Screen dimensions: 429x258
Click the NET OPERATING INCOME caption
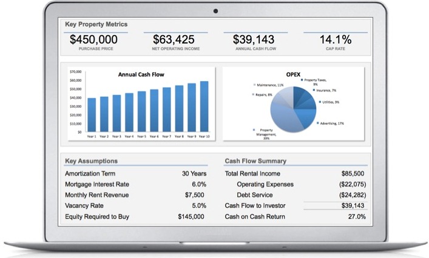coord(175,48)
